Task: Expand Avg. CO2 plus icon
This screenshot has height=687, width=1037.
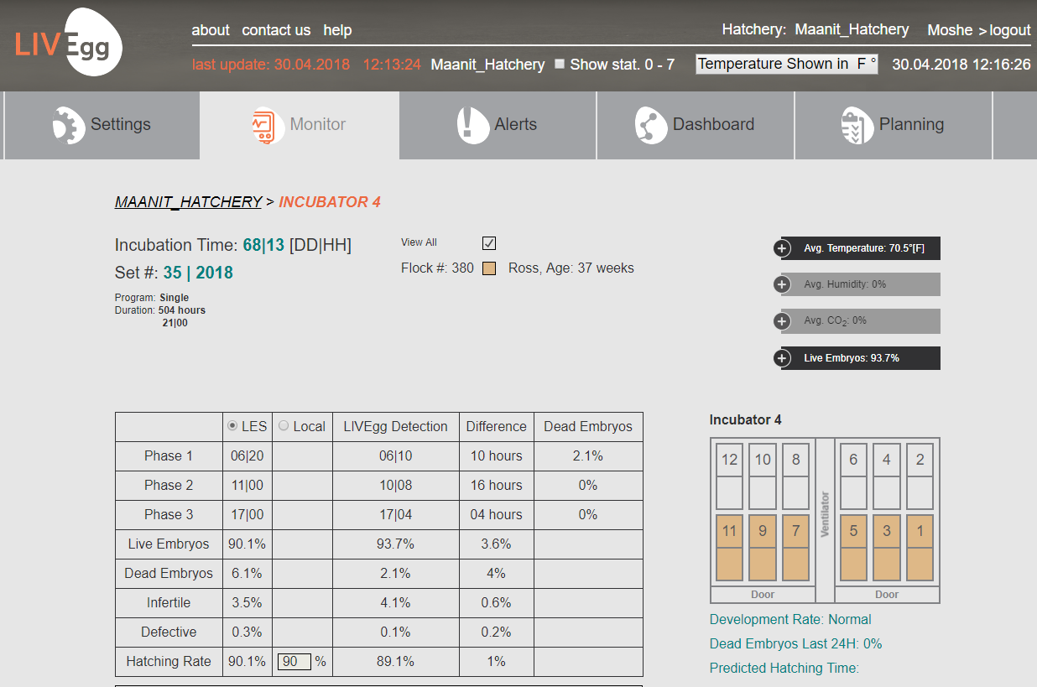Action: [x=782, y=321]
